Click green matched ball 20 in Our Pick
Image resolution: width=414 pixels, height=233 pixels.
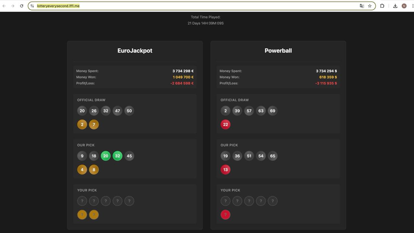106,156
